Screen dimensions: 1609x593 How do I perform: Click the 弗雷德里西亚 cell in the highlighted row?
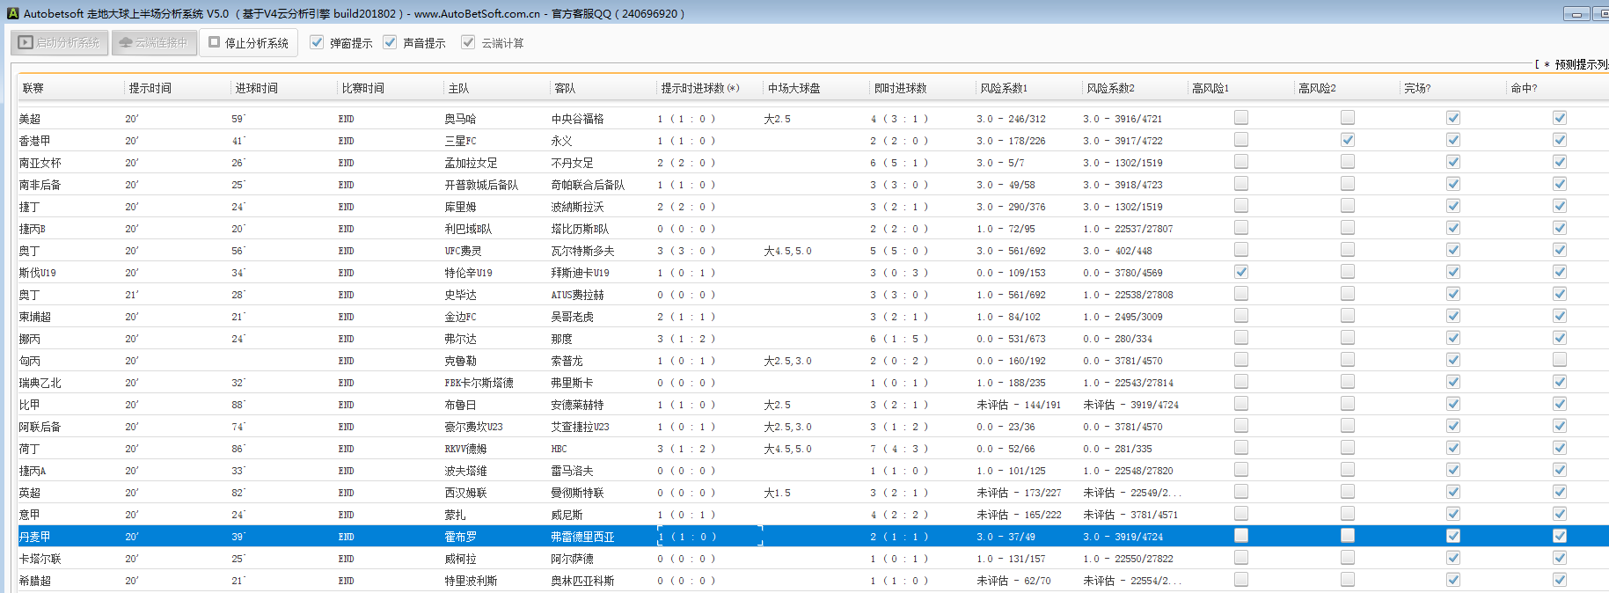582,537
